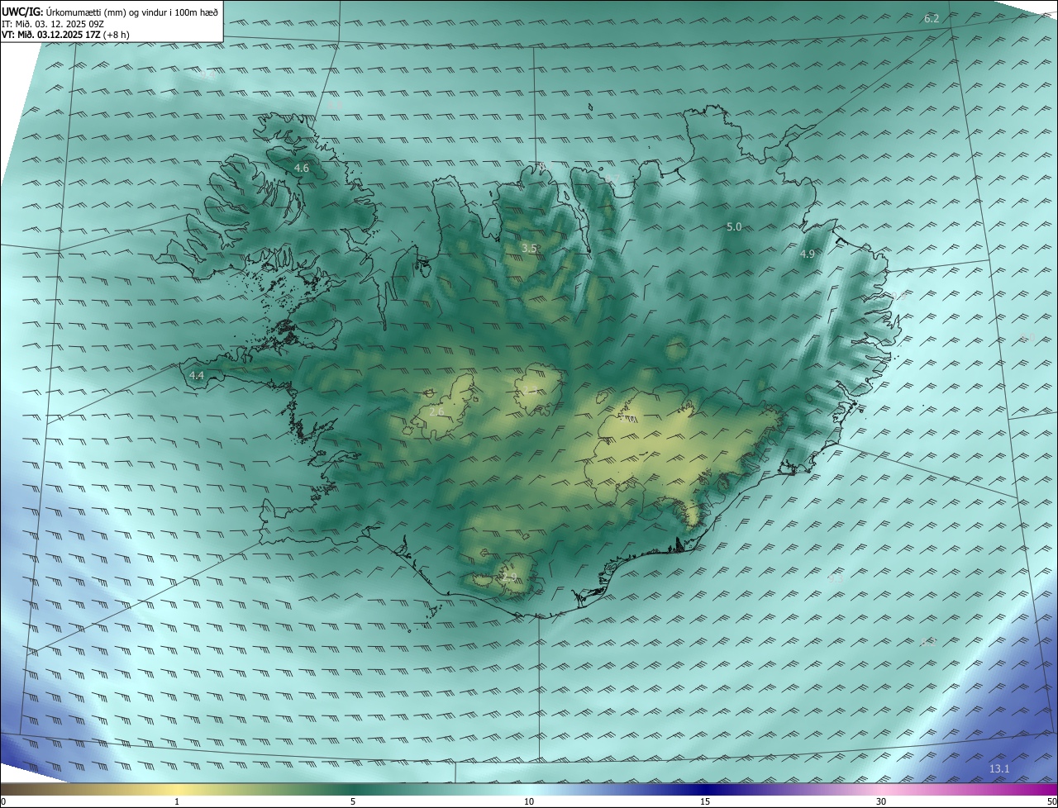Click the 2.9 value on the southern glacier
This screenshot has width=1058, height=808.
click(509, 577)
